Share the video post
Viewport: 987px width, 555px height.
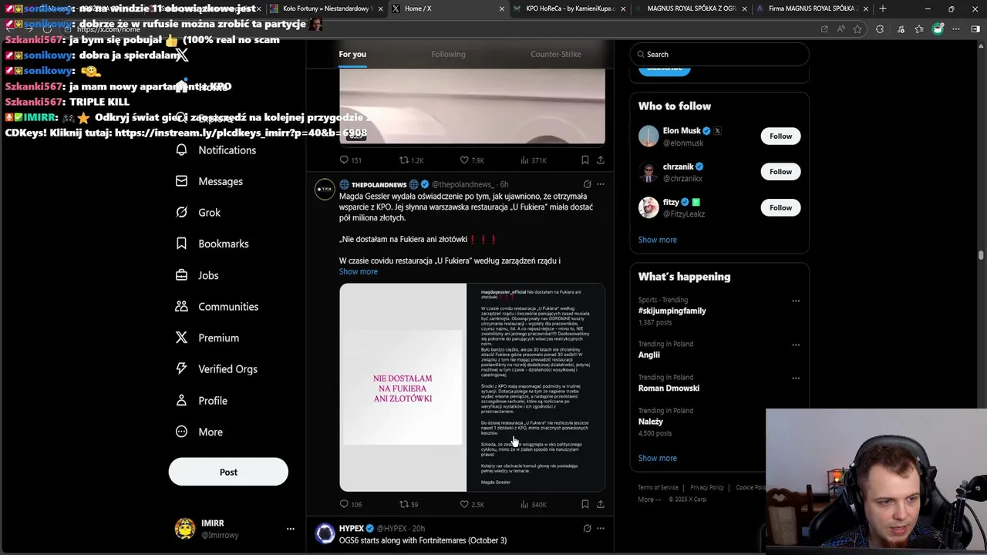pyautogui.click(x=601, y=160)
